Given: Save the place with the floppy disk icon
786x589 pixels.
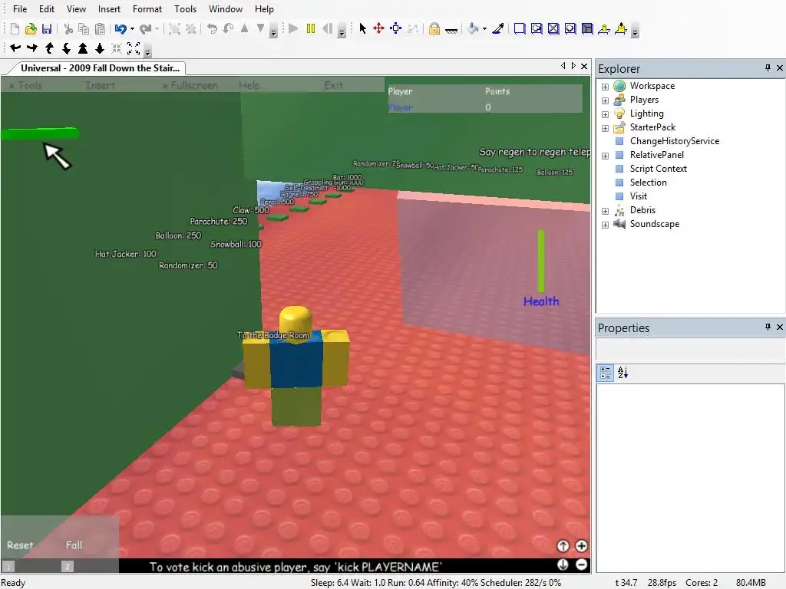Looking at the screenshot, I should click(x=47, y=29).
